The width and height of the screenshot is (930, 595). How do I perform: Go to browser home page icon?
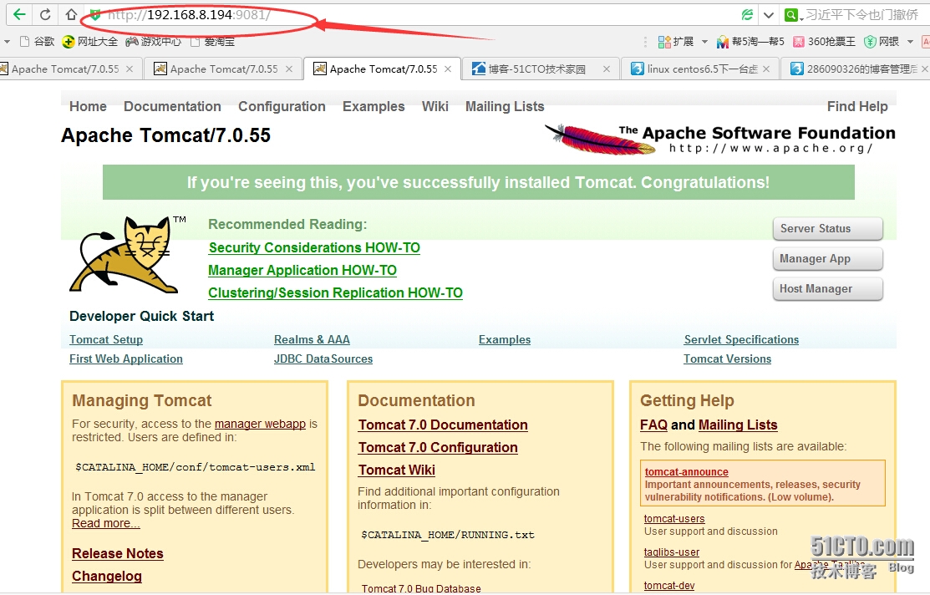coord(71,14)
